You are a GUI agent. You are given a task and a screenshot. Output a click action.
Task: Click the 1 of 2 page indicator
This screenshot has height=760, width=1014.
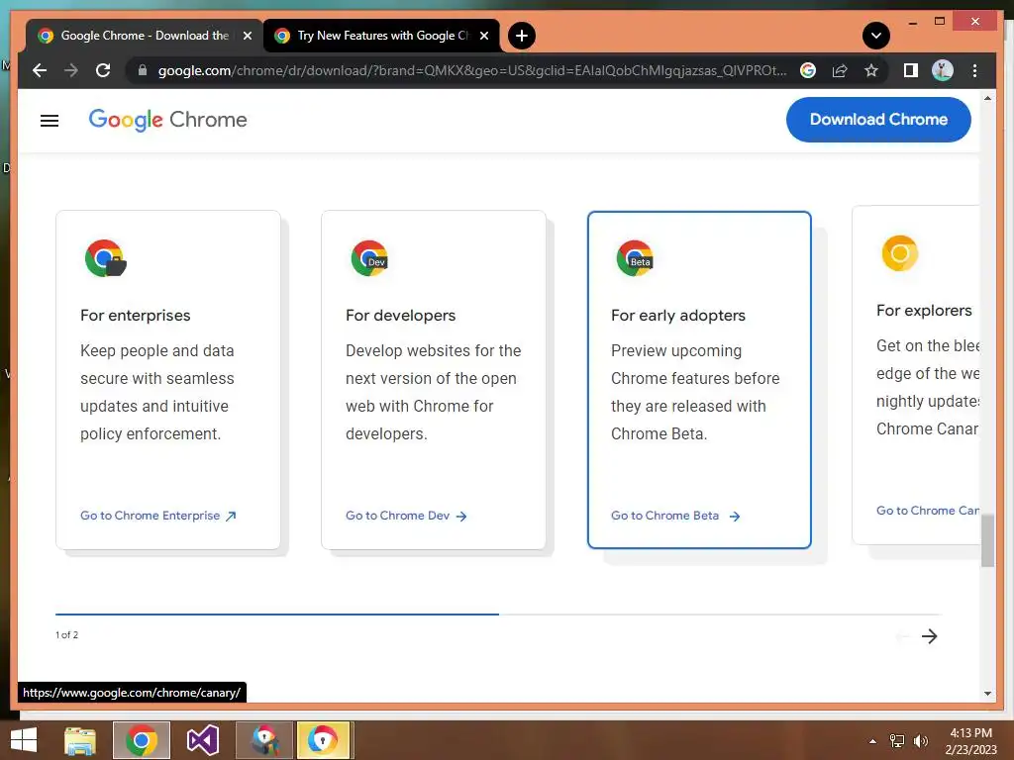pos(66,634)
